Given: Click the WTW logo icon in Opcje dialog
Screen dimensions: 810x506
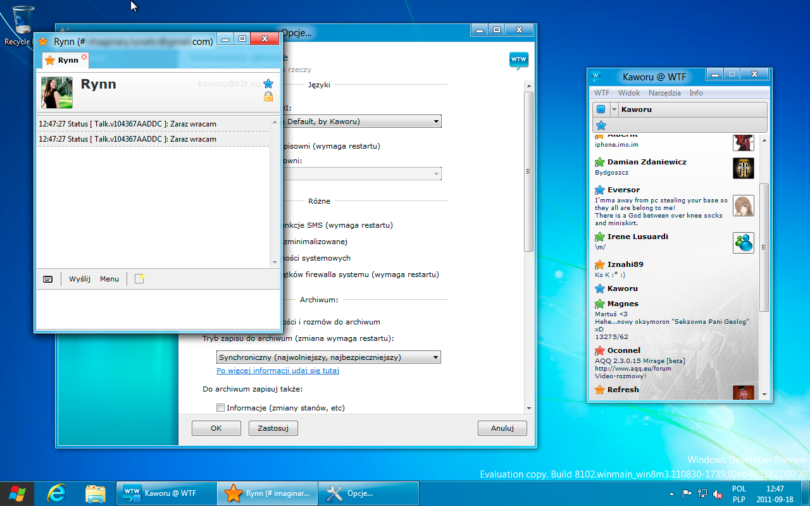Looking at the screenshot, I should [519, 61].
